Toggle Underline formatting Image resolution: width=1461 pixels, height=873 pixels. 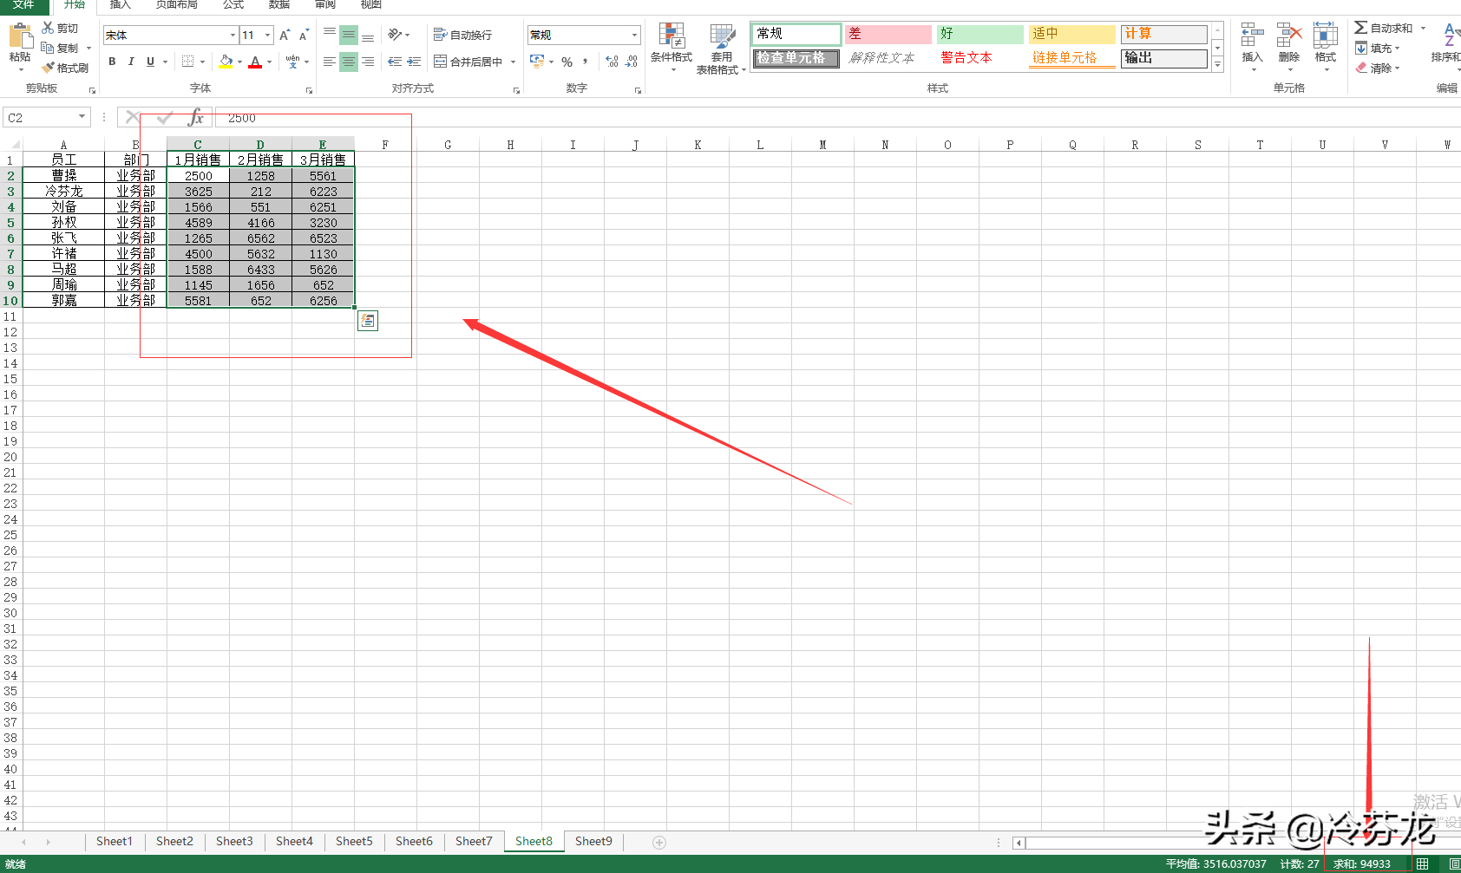tap(150, 62)
